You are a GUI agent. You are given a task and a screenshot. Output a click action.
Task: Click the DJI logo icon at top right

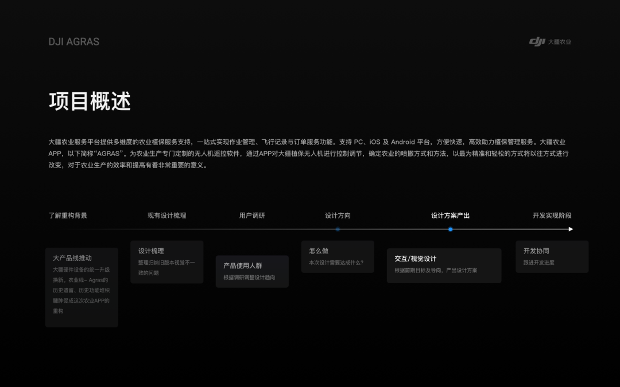[537, 41]
